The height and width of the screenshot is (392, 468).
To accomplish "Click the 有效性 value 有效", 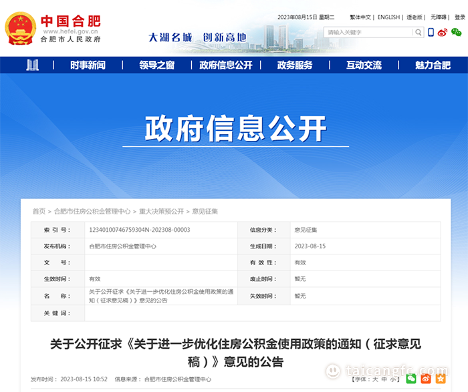I will (x=300, y=262).
